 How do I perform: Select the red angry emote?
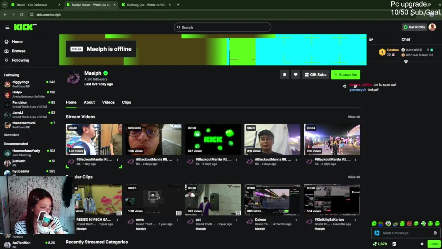[409, 224]
